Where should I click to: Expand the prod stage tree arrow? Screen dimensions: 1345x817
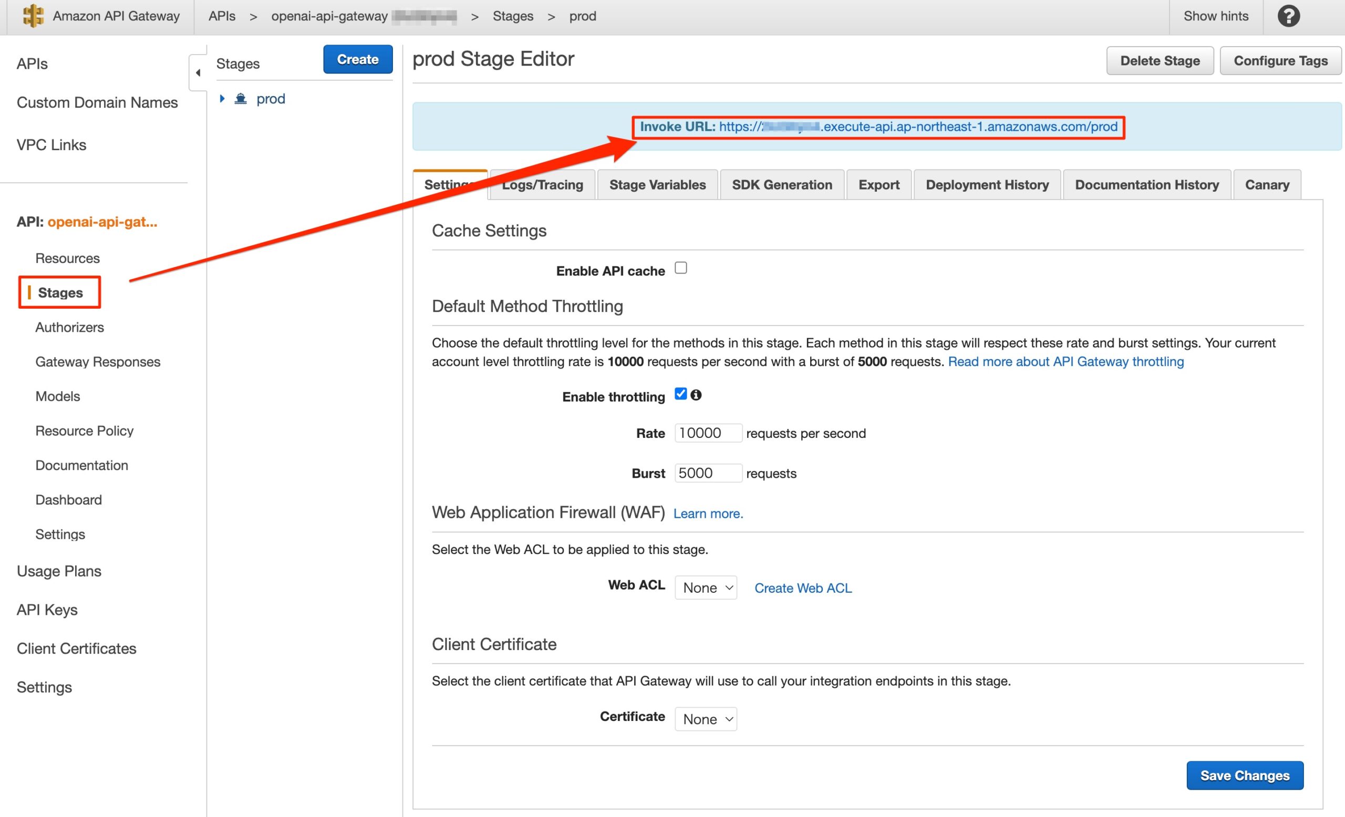pos(222,99)
